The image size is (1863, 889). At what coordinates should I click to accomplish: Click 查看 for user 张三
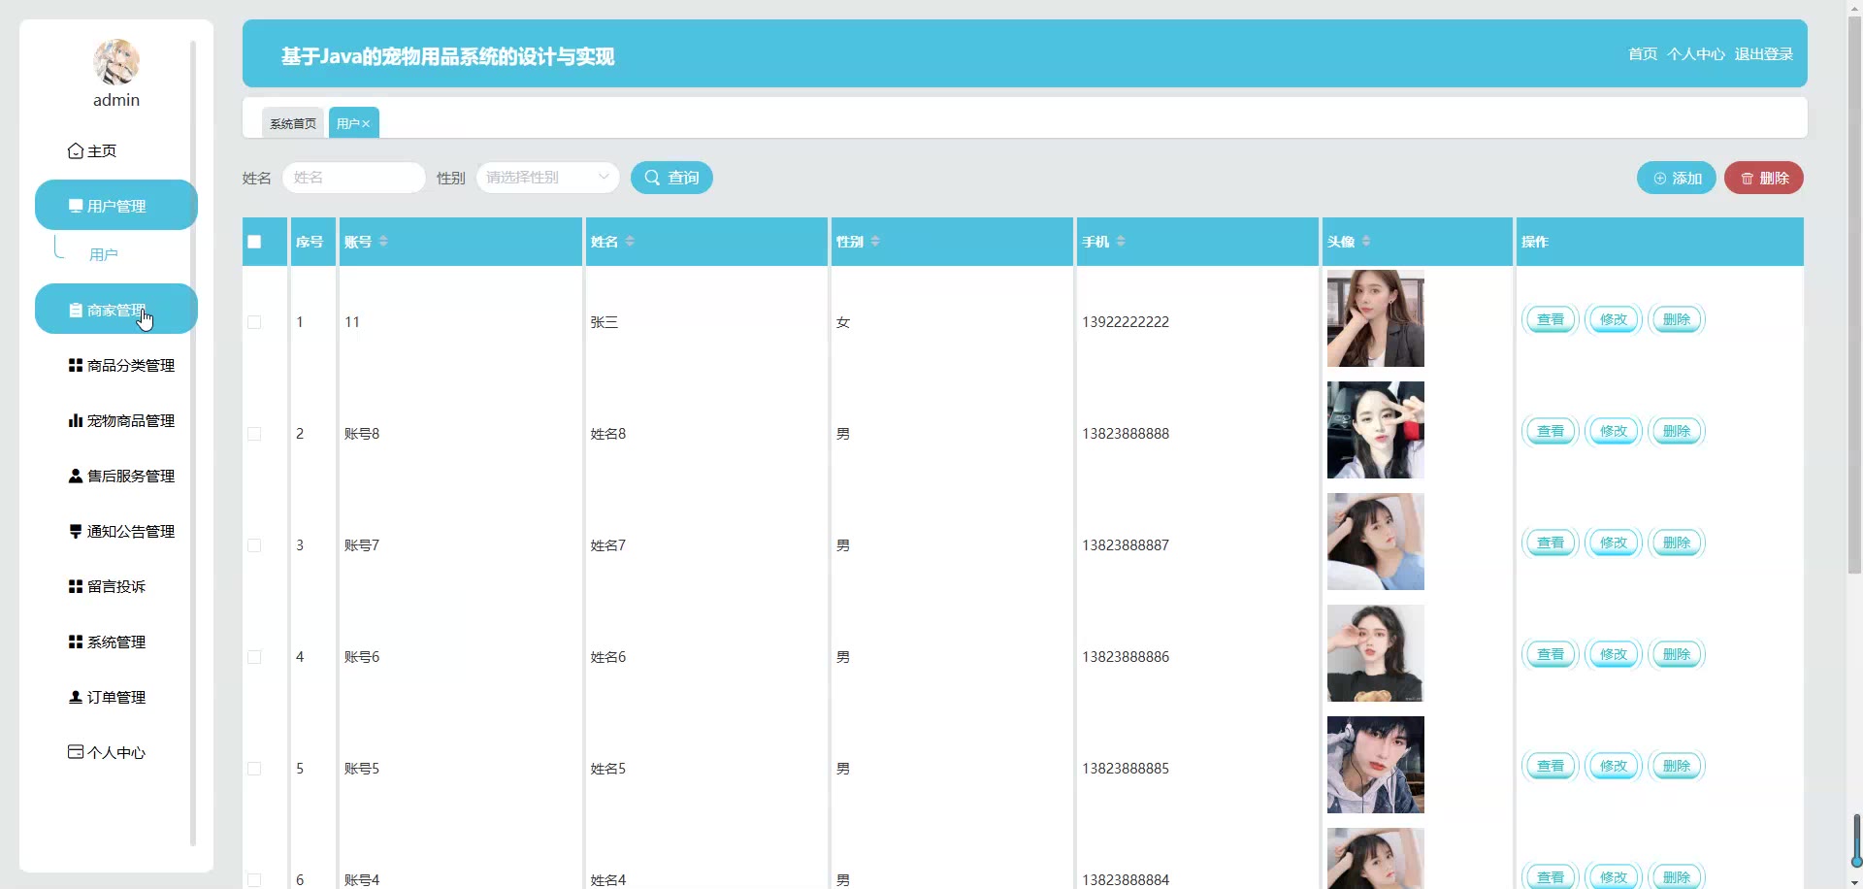[1551, 319]
